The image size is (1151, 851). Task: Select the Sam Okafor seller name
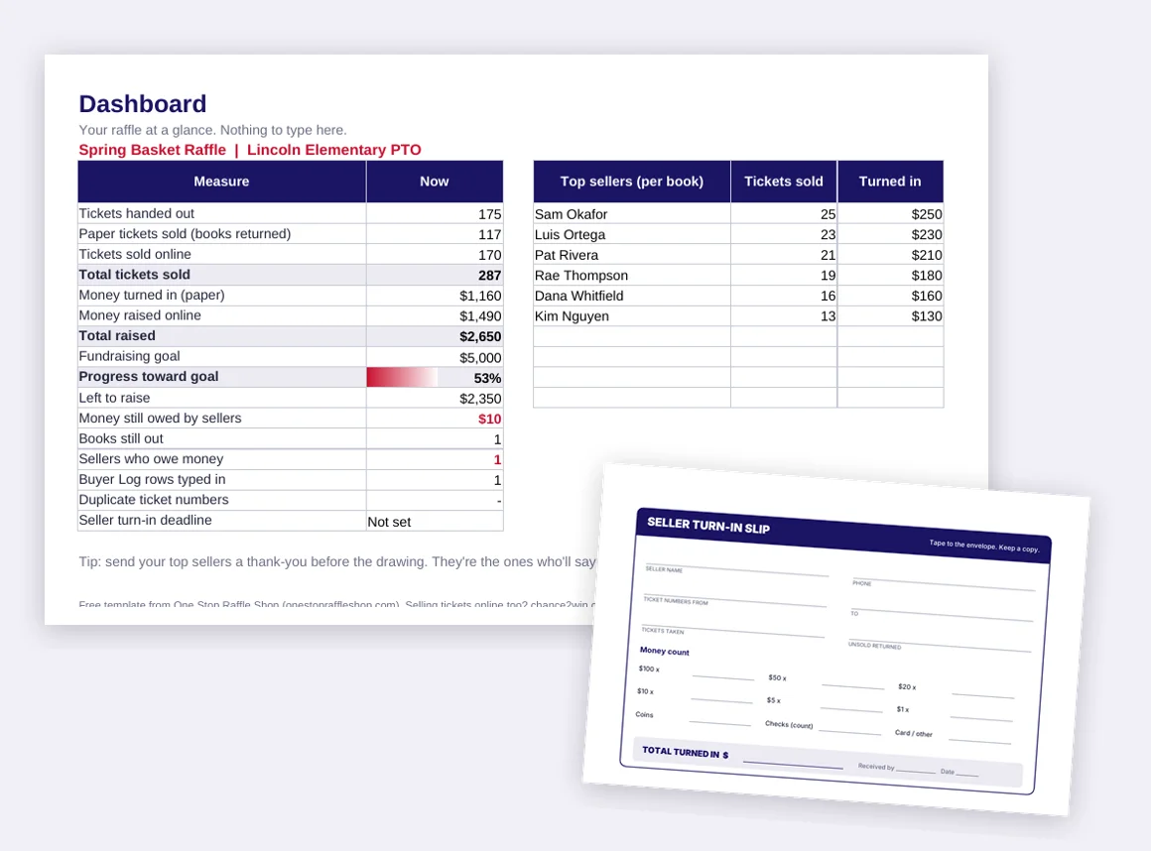[x=572, y=214]
